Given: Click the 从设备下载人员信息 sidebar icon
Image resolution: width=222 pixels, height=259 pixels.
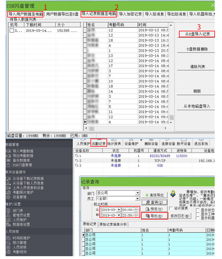Looking at the screenshot, I should [8, 183].
